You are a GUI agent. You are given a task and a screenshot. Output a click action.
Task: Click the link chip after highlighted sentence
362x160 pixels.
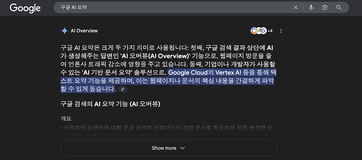tap(122, 89)
